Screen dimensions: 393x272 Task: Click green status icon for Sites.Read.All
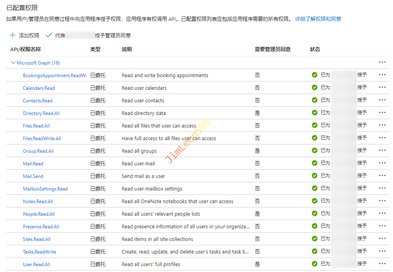point(314,239)
